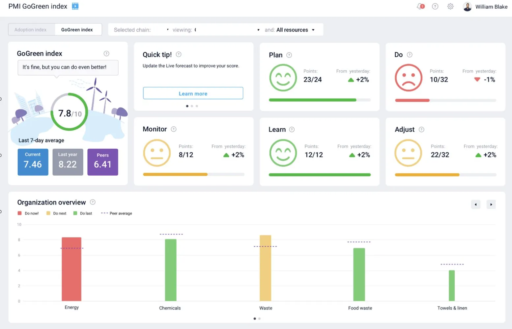Click the Learn card help icon
This screenshot has height=329, width=512.
(x=292, y=129)
